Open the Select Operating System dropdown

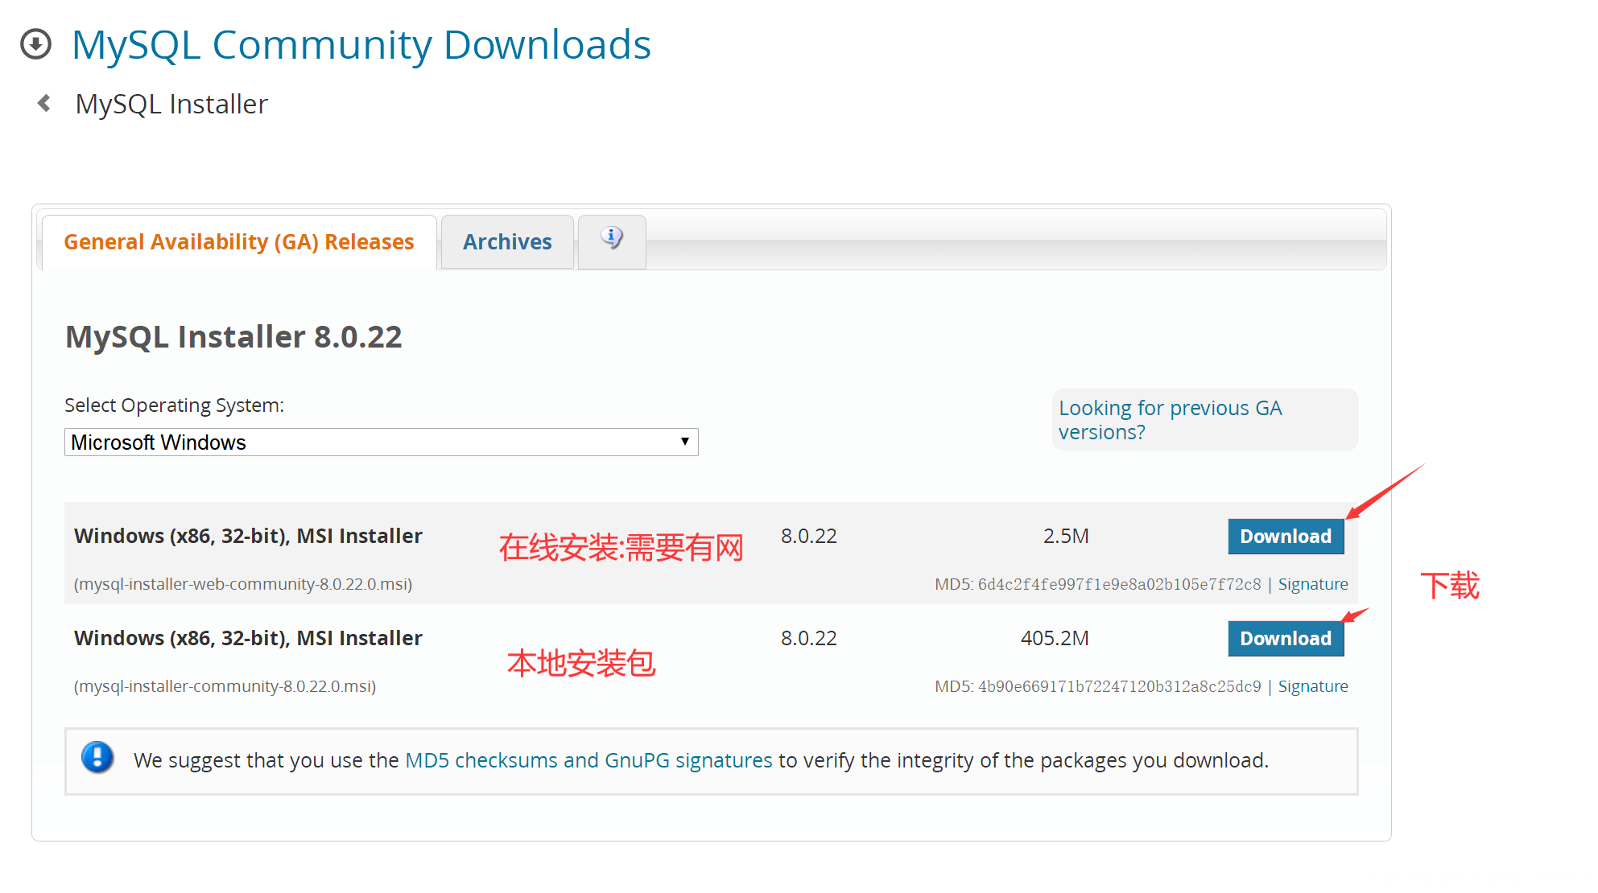coord(381,442)
